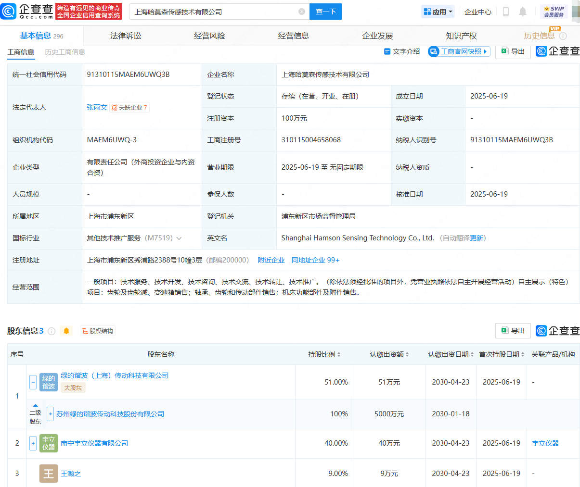The image size is (580, 487).
Task: Open 同地址企业 99+ link
Action: [x=316, y=260]
